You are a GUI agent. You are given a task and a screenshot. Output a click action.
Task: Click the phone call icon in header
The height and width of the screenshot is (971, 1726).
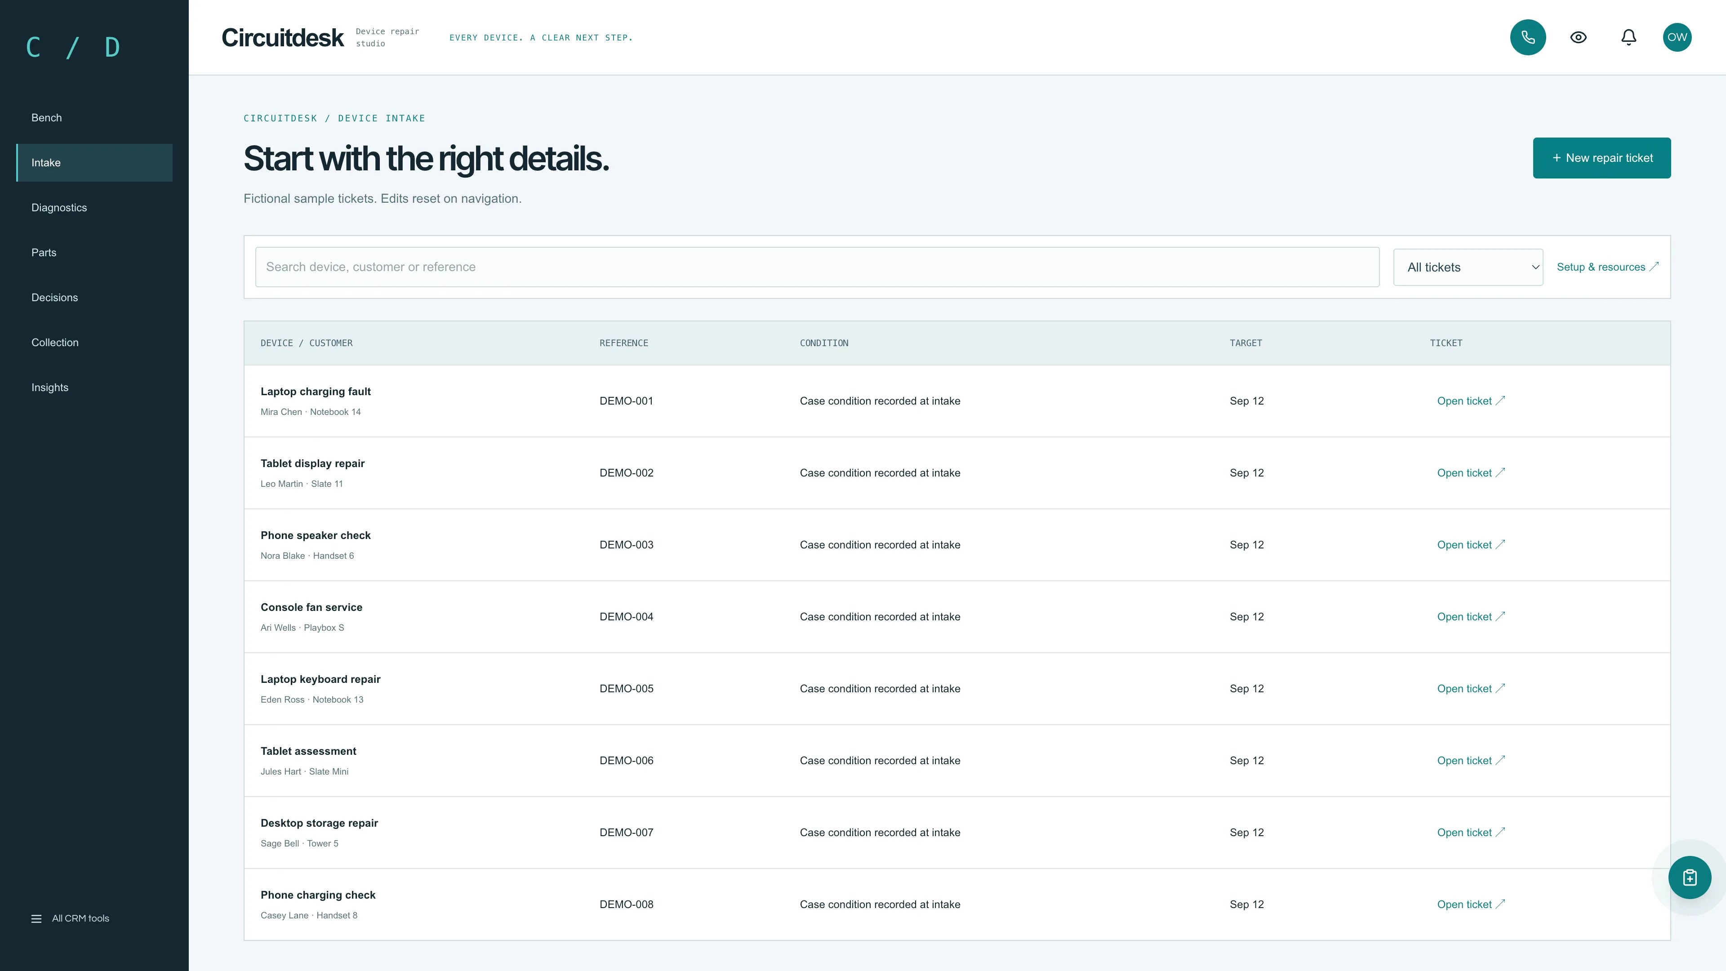click(x=1528, y=37)
